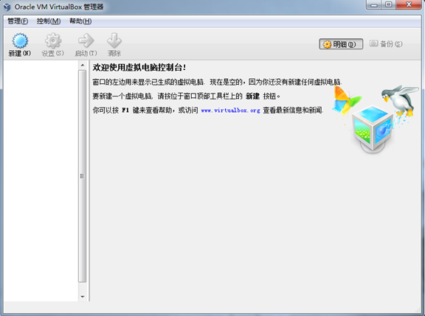The width and height of the screenshot is (425, 316).
Task: Click the VM list scrollbar down arrow
Action: tap(83, 297)
